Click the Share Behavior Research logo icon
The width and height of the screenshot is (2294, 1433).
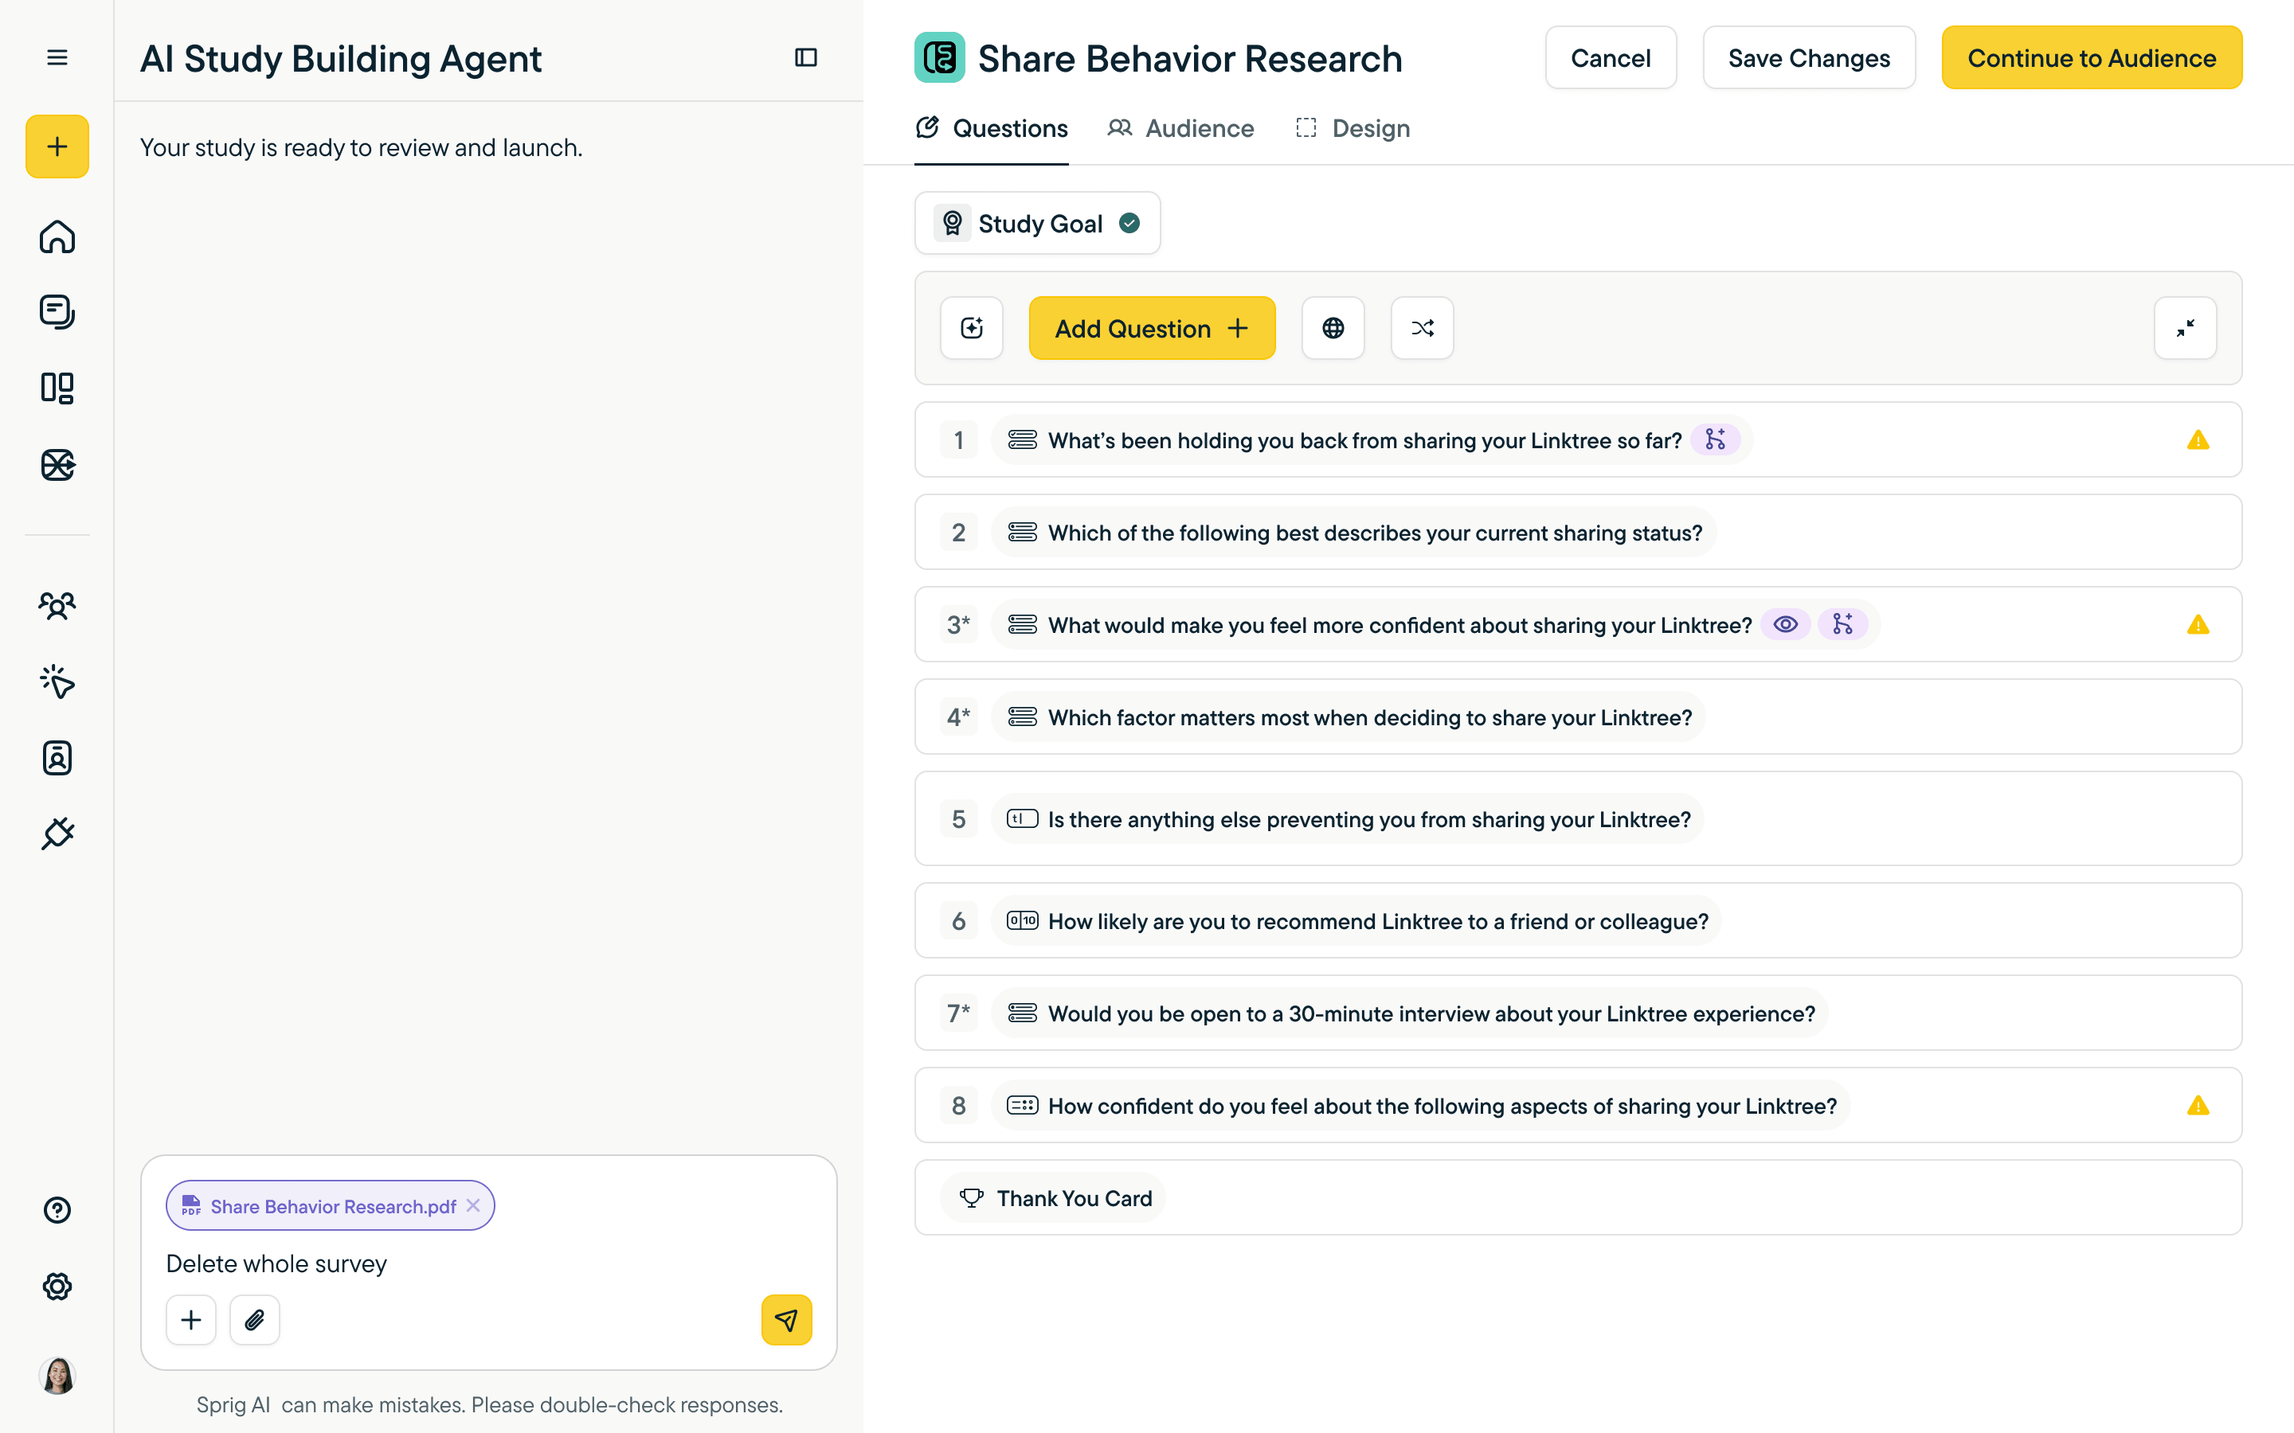coord(939,58)
